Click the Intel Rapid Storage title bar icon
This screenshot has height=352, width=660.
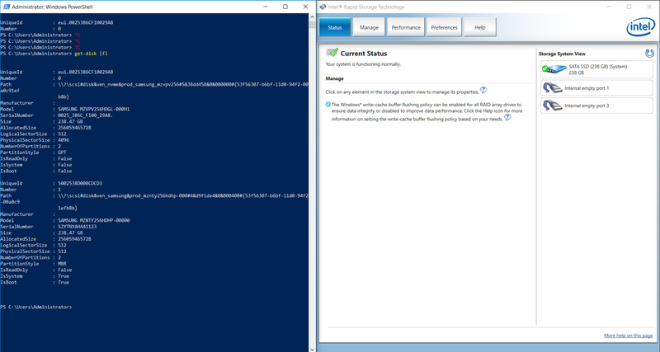coord(323,7)
